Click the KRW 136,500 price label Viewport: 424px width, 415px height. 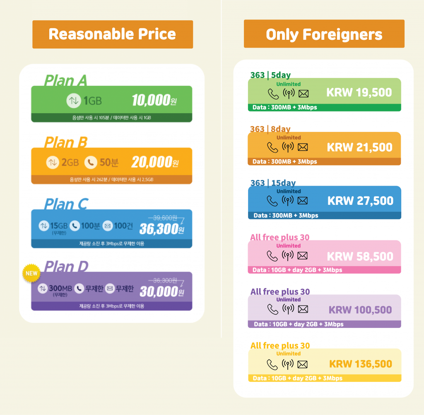click(360, 364)
